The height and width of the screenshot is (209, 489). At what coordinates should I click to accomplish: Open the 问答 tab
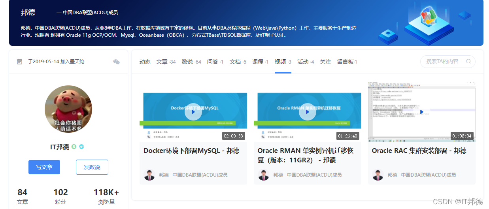(215, 62)
